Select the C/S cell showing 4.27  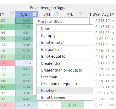(x=24, y=75)
